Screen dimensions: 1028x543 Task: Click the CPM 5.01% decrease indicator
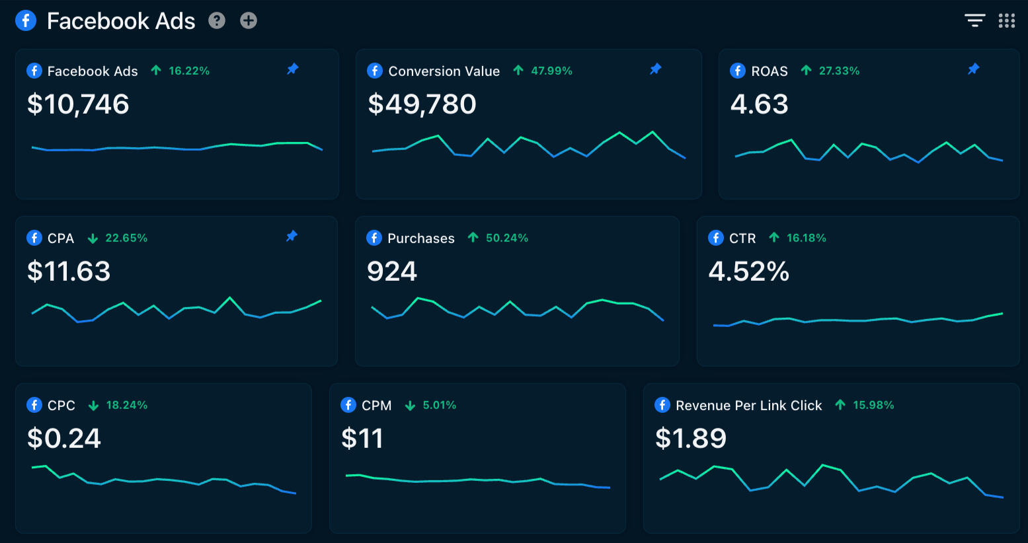point(431,405)
